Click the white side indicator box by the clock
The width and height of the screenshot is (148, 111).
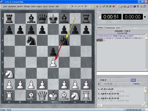pos(99,17)
